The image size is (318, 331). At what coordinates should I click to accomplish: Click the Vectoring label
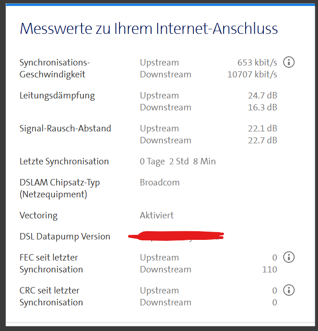point(38,216)
